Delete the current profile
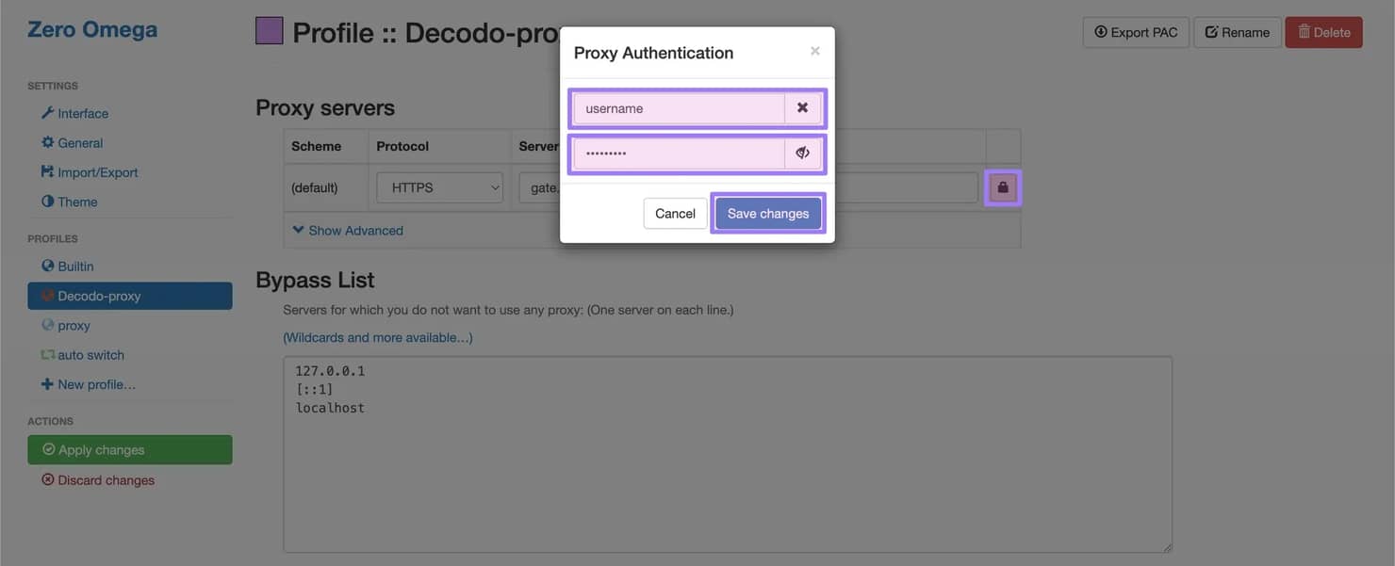The height and width of the screenshot is (566, 1395). [x=1323, y=32]
